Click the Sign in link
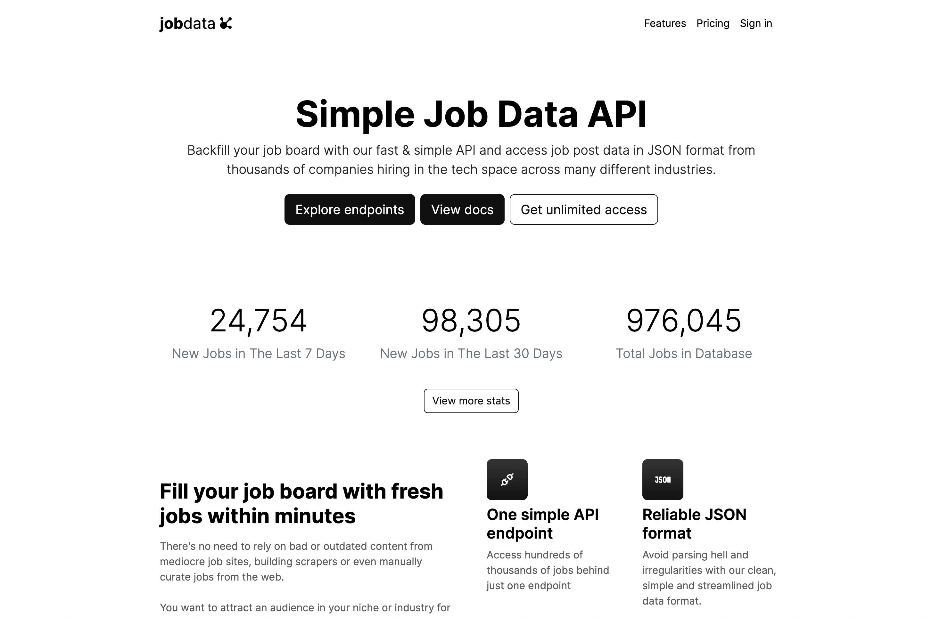 (755, 23)
